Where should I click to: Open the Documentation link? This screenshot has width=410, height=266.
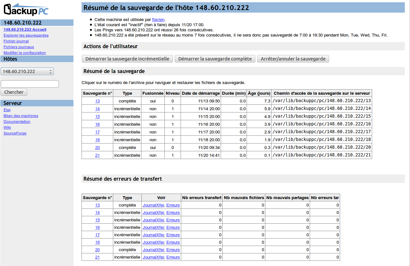pyautogui.click(x=17, y=122)
